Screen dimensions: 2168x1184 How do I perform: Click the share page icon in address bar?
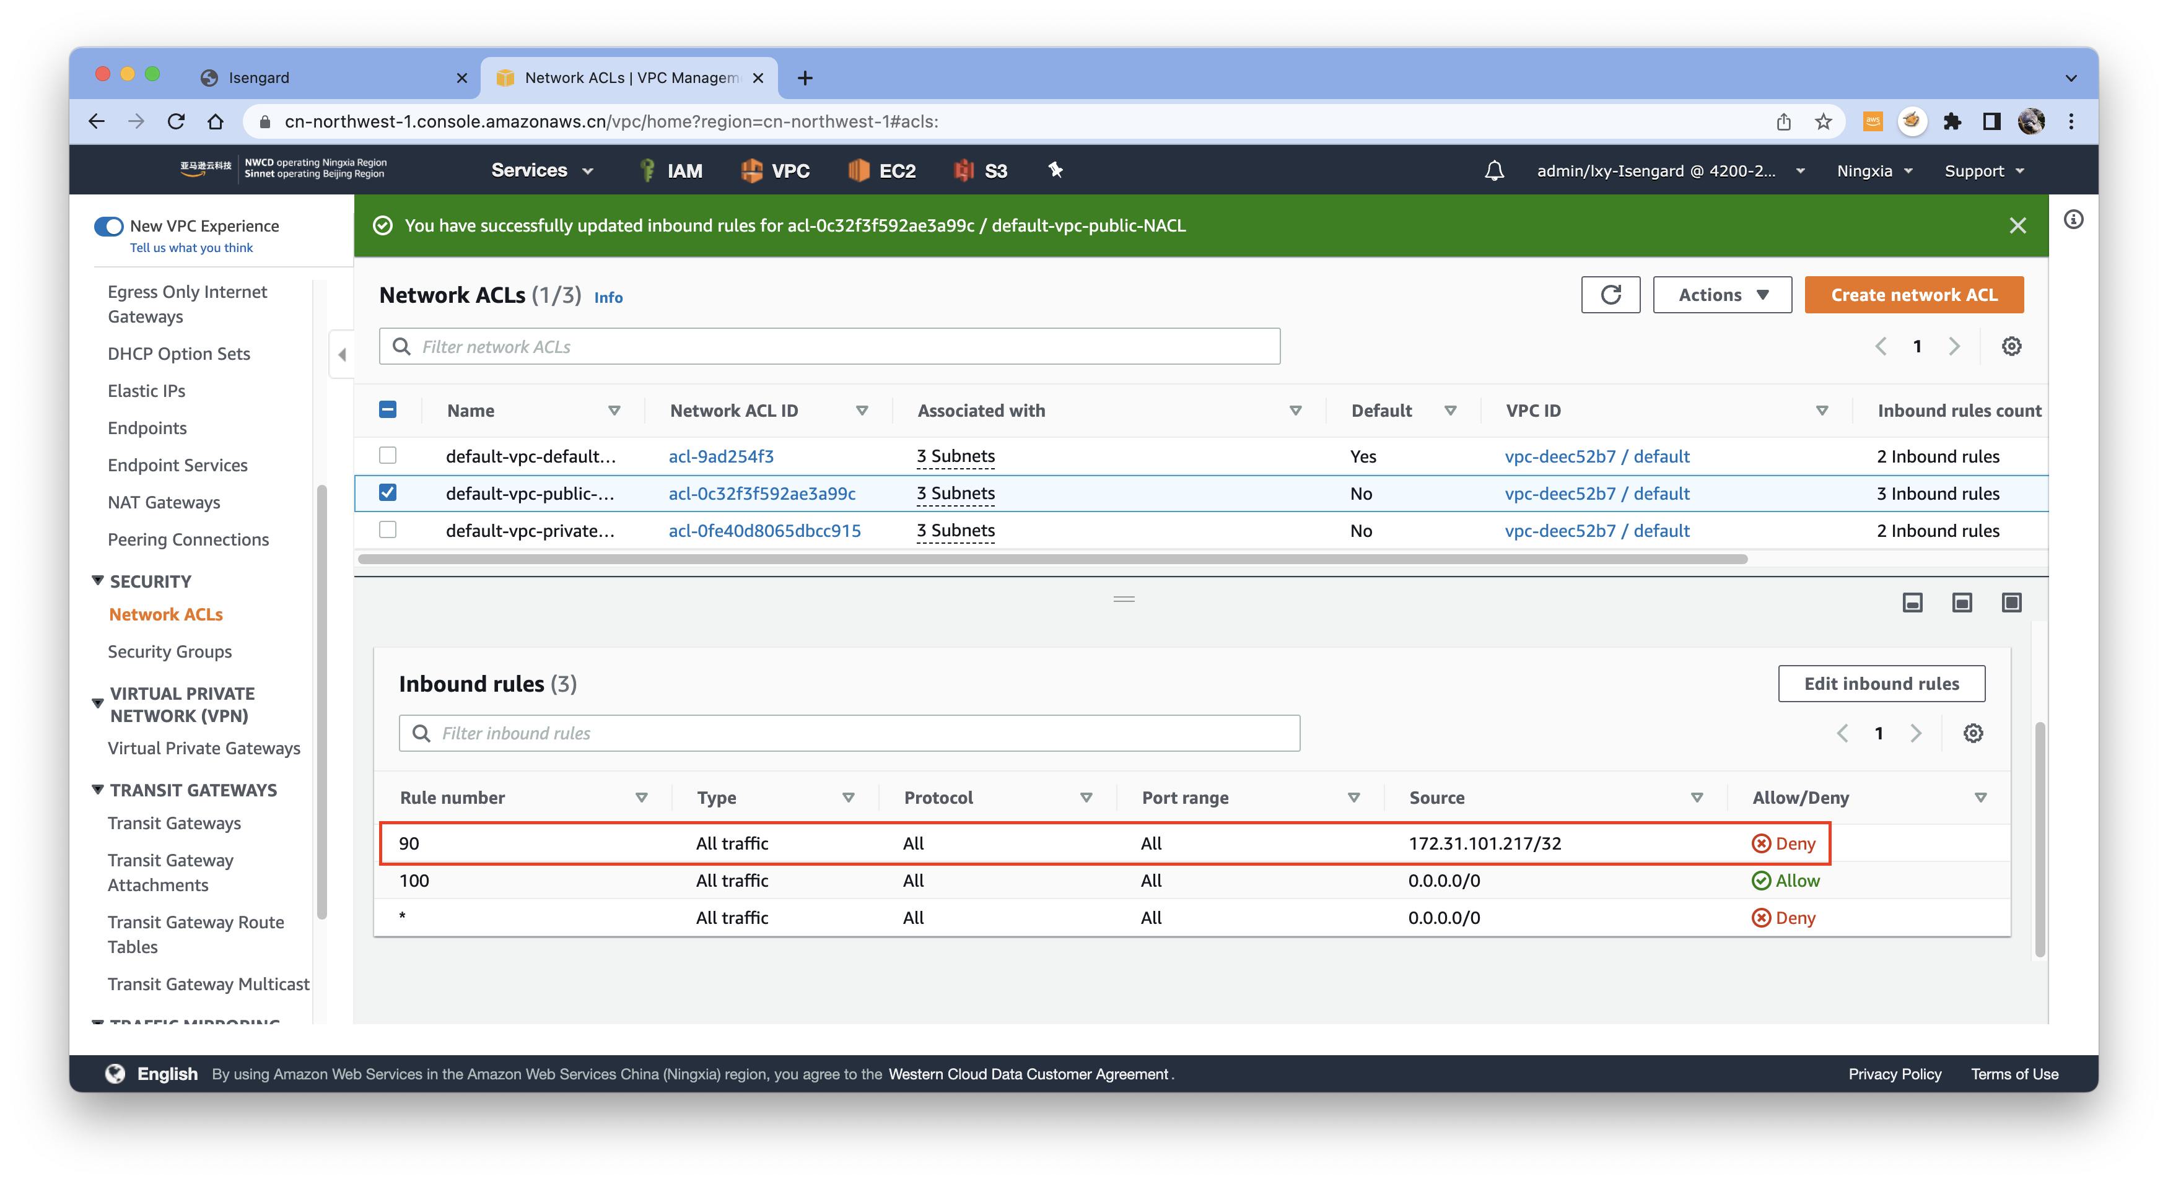[x=1783, y=121]
